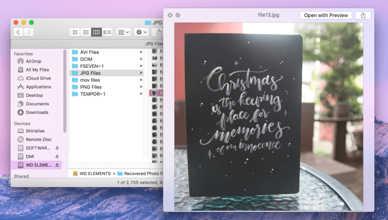Switch to Cover Flow view

click(x=107, y=32)
